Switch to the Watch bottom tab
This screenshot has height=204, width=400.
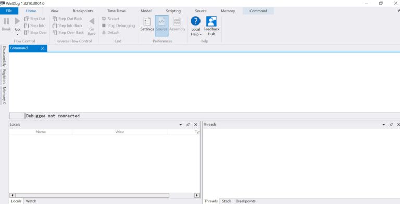31,201
